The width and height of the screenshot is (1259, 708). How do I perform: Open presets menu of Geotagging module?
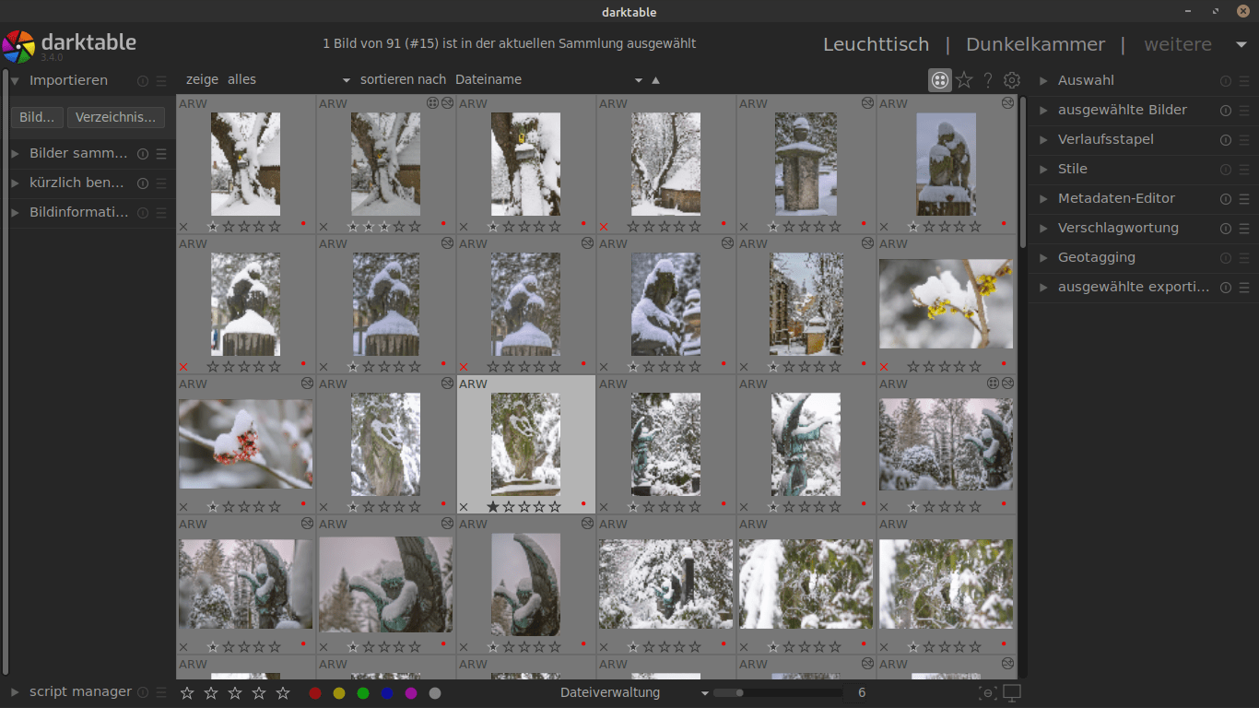(1244, 258)
